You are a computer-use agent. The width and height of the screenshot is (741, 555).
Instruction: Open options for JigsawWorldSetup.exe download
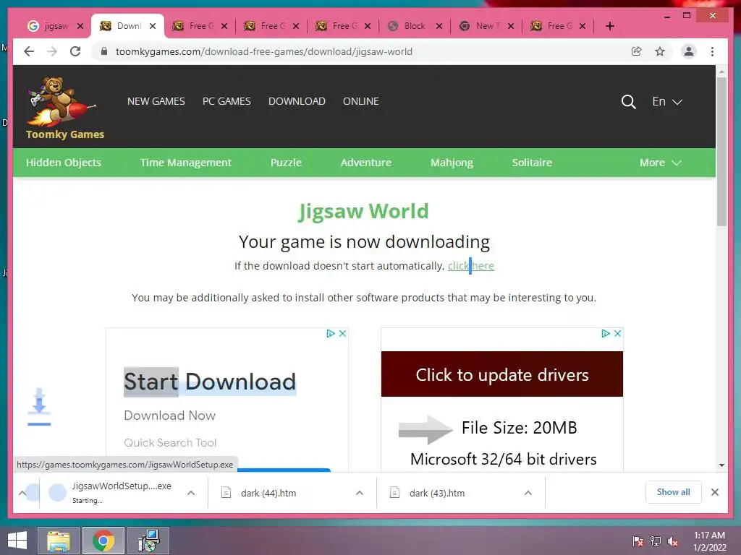191,493
